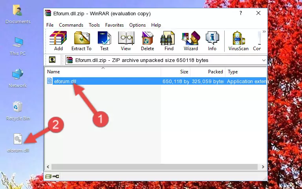Select the Documents desktop icon
The image size is (302, 189).
click(x=18, y=15)
